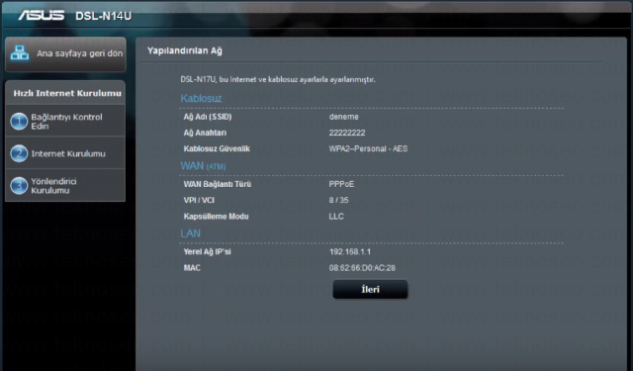Viewport: 633px width, 371px height.
Task: Click VPI/VCI value 8 / 35
Action: tap(338, 200)
